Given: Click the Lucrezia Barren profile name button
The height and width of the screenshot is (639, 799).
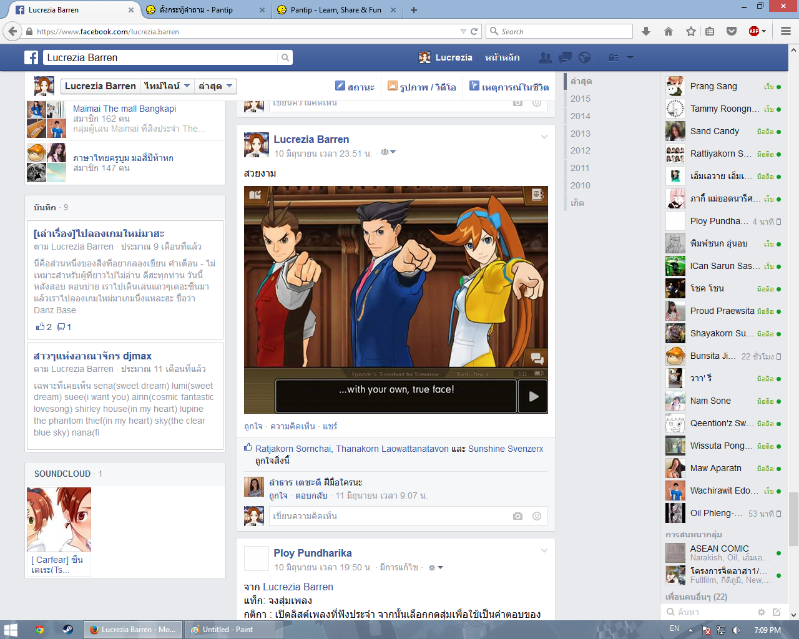Looking at the screenshot, I should (100, 86).
